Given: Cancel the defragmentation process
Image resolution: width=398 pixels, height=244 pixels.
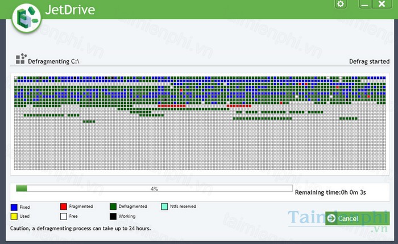Looking at the screenshot, I should [358, 218].
